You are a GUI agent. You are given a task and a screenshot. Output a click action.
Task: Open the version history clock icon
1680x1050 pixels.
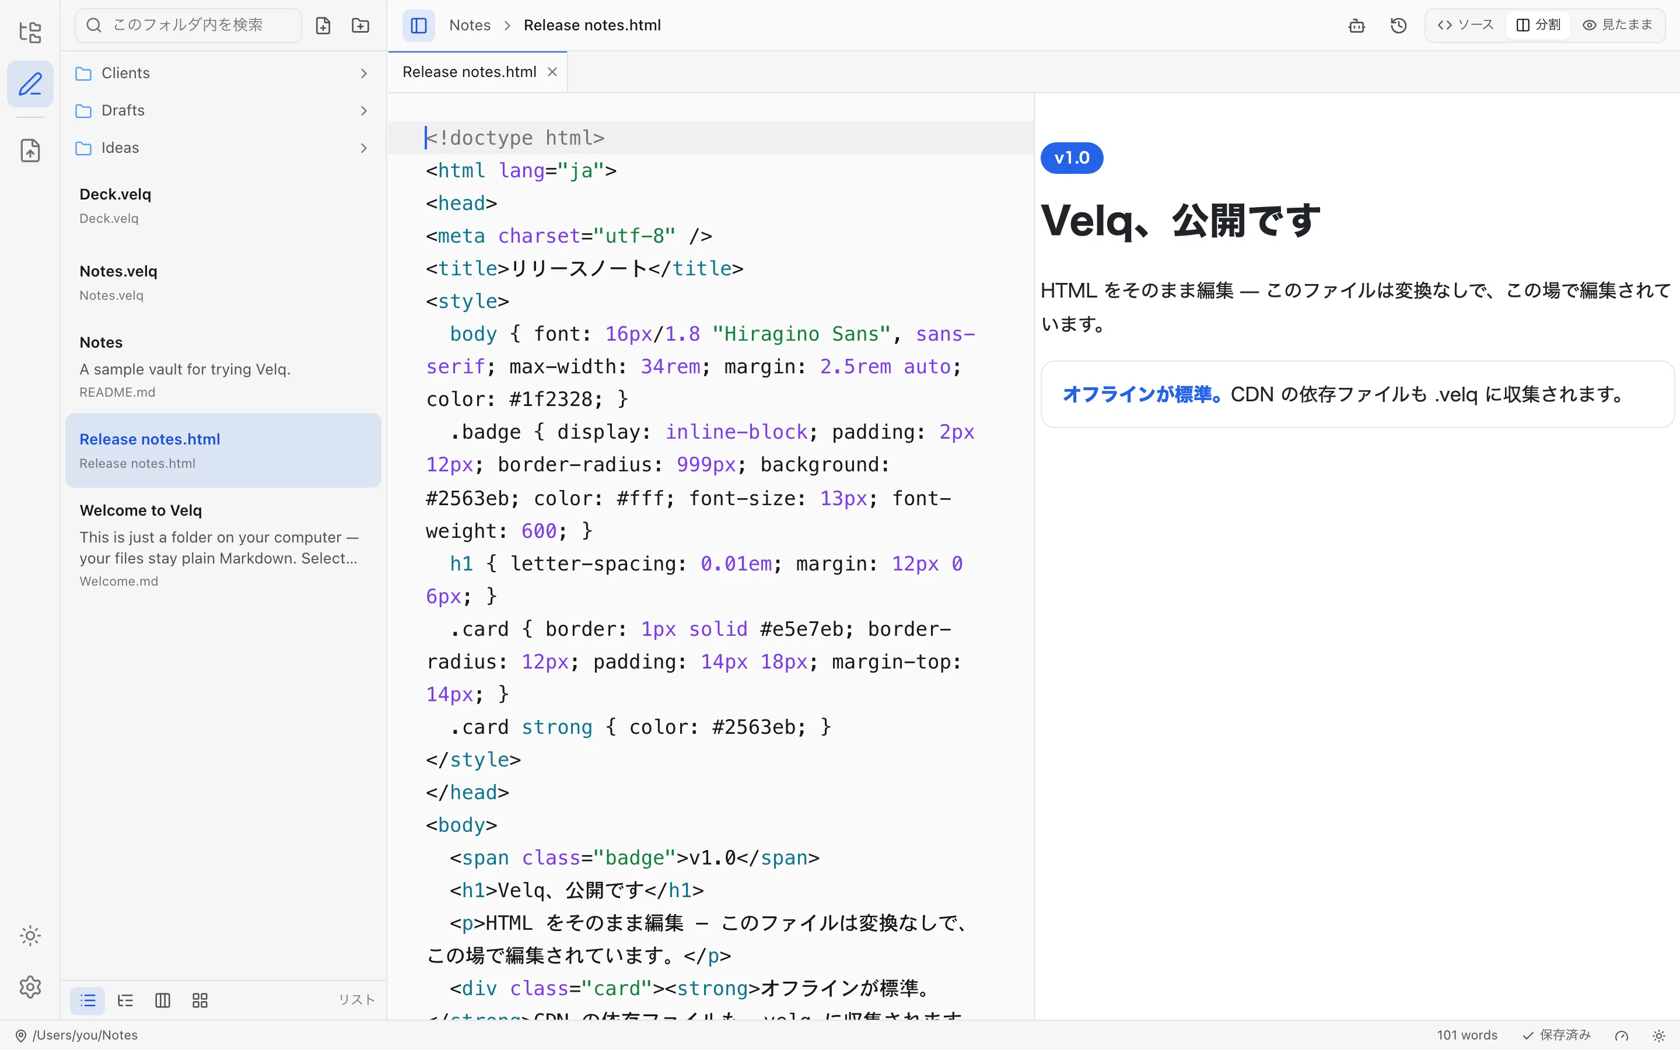[x=1398, y=26]
